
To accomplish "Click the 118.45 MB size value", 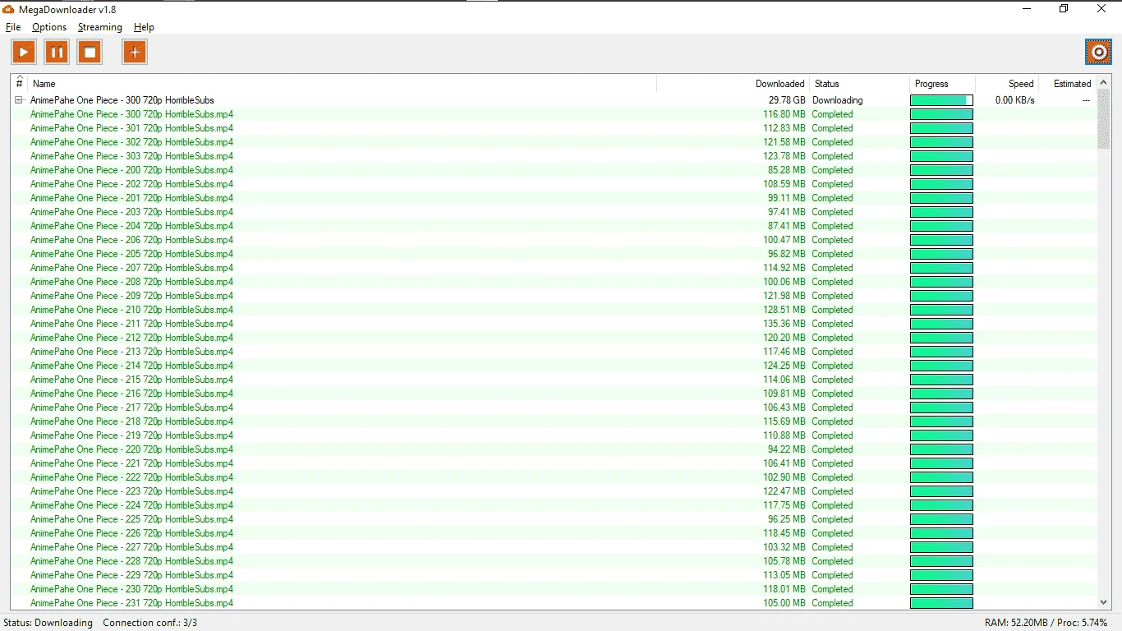I will pyautogui.click(x=784, y=533).
